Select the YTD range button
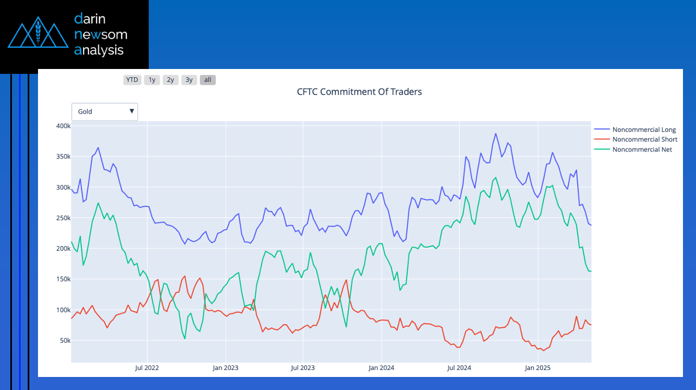This screenshot has width=696, height=390. tap(132, 80)
